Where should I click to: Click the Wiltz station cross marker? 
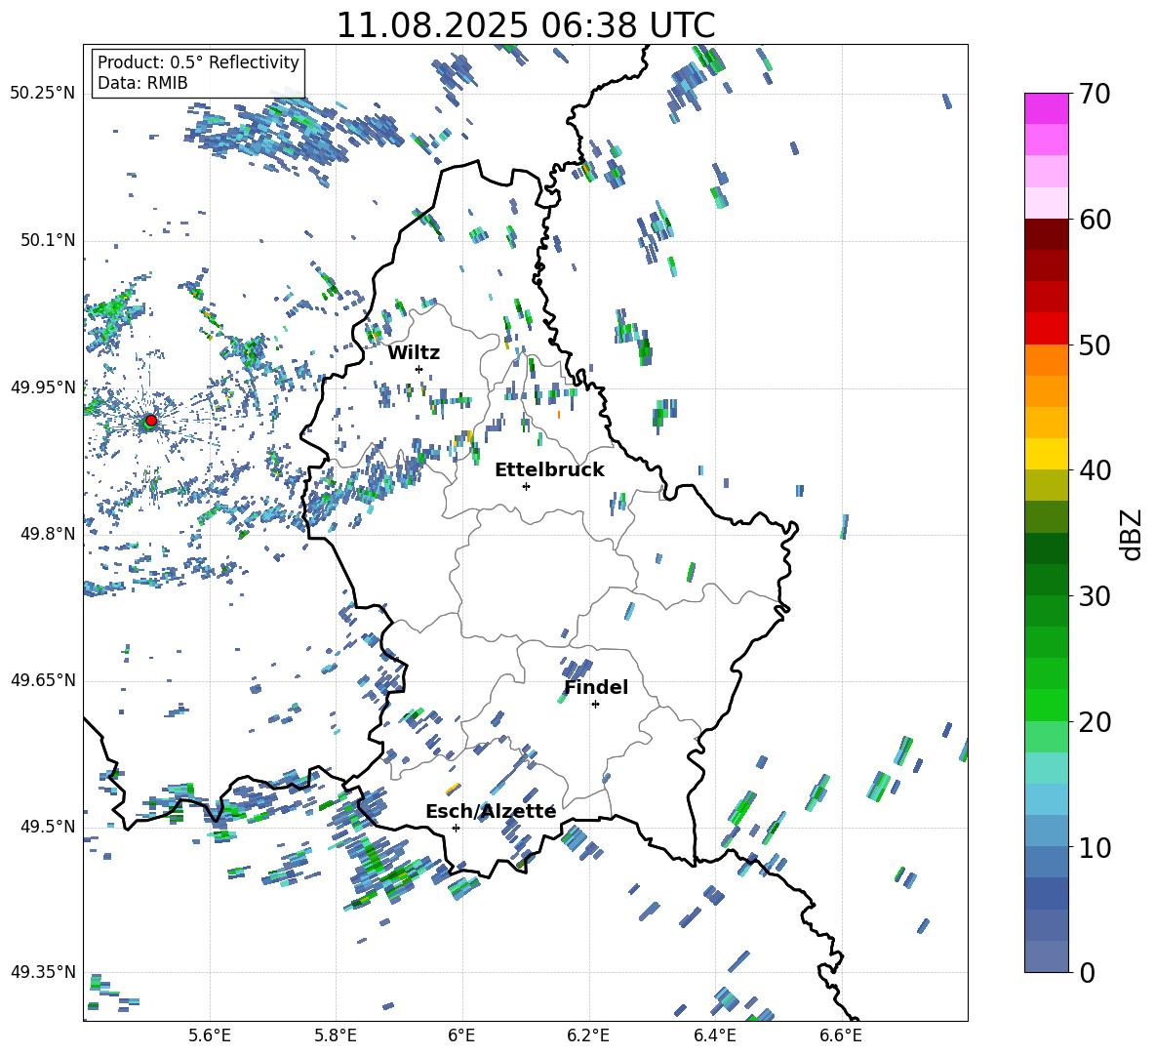[x=419, y=369]
